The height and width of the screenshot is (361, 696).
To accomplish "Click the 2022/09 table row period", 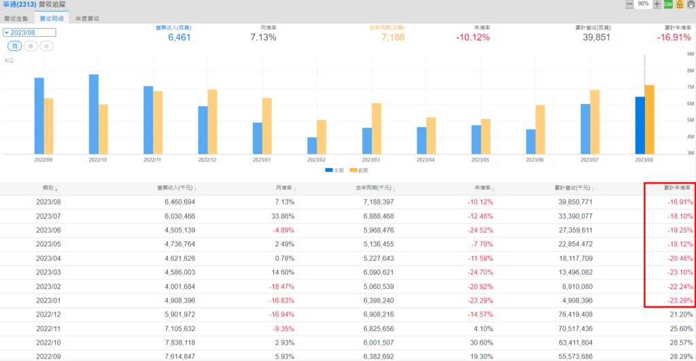I will tap(48, 356).
